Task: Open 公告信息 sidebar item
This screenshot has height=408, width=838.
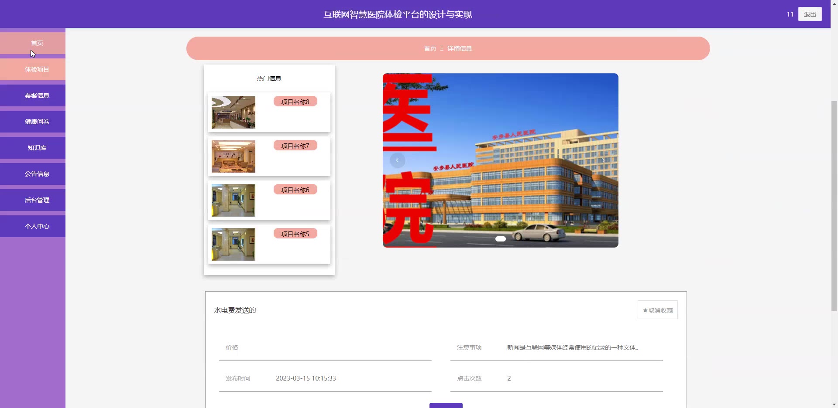Action: point(33,174)
